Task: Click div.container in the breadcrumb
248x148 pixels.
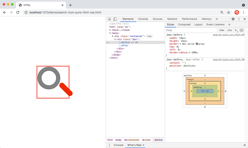Action: [x=132, y=140]
